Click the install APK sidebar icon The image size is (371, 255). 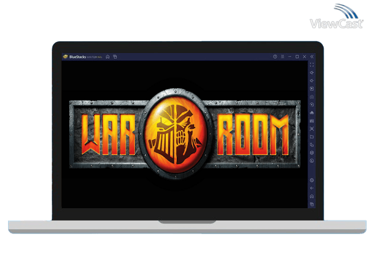click(x=312, y=113)
